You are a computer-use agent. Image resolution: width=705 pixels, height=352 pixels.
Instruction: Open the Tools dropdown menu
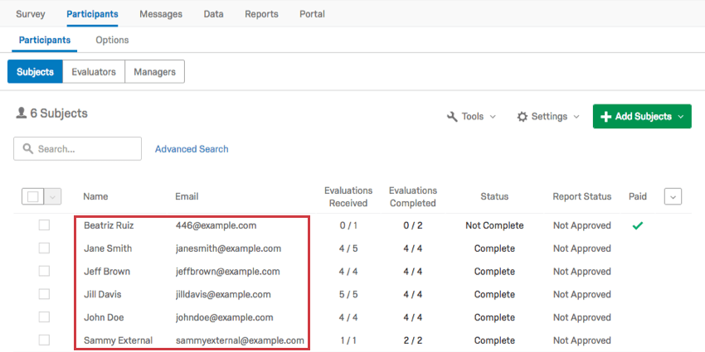coord(472,117)
